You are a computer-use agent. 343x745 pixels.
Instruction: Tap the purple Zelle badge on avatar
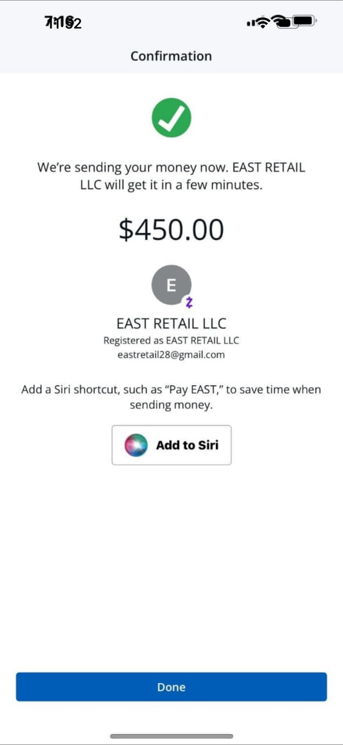coord(189,302)
